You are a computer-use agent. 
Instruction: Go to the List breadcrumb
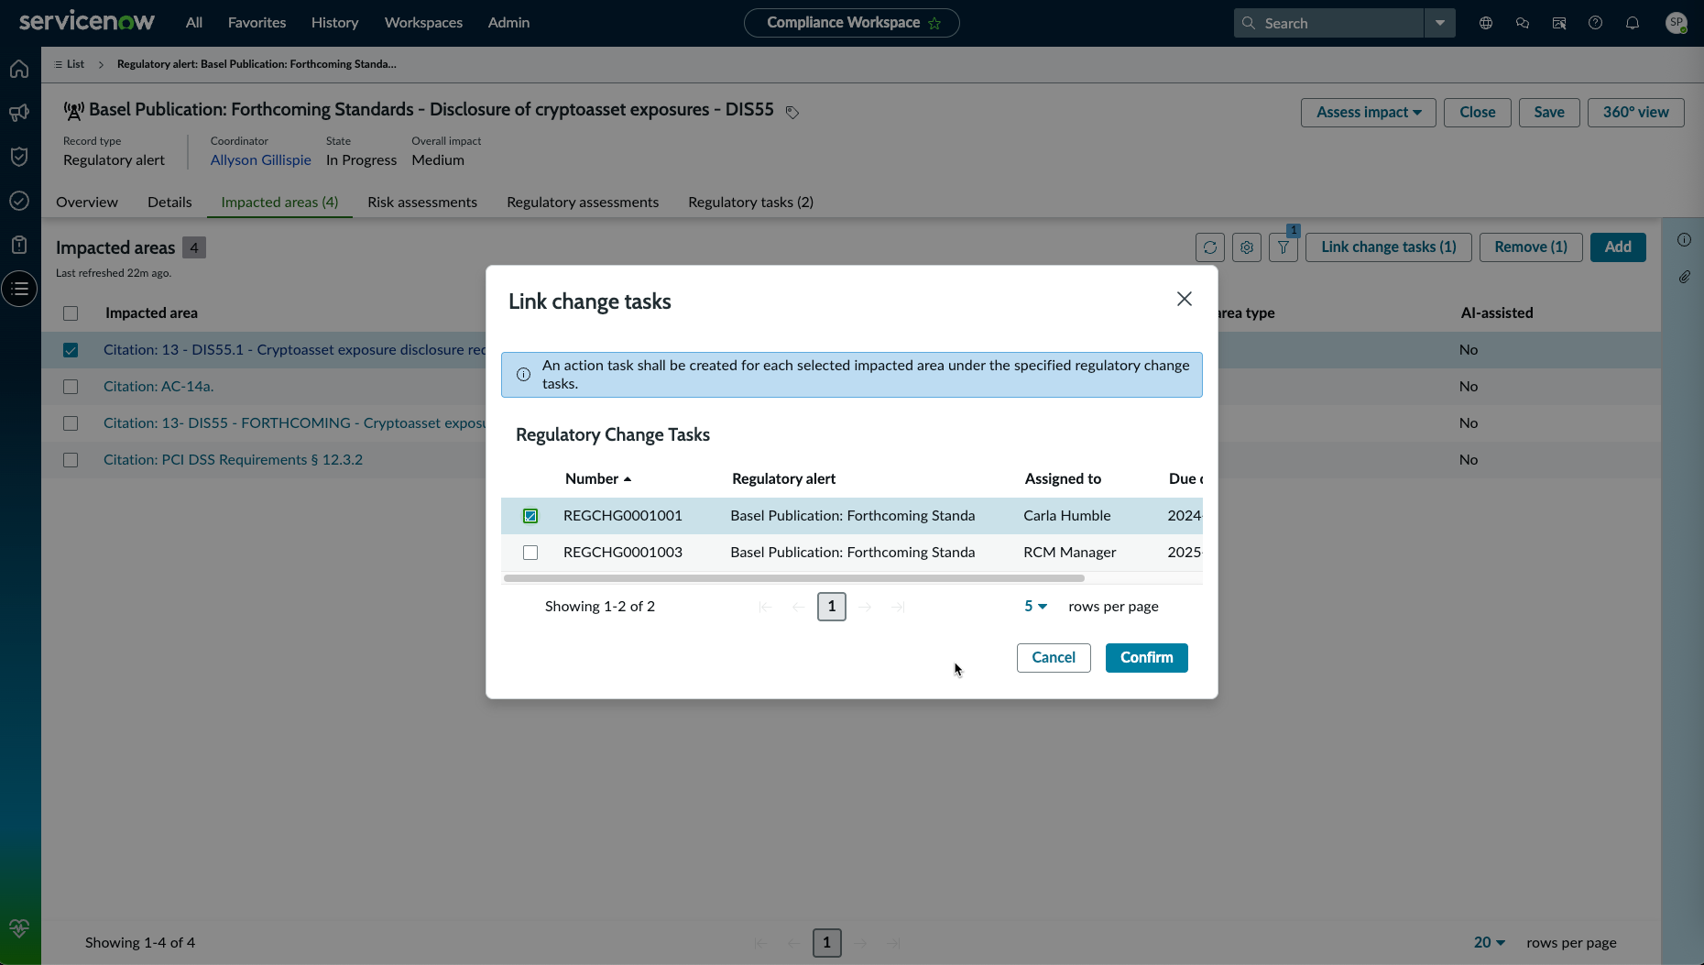coord(70,64)
